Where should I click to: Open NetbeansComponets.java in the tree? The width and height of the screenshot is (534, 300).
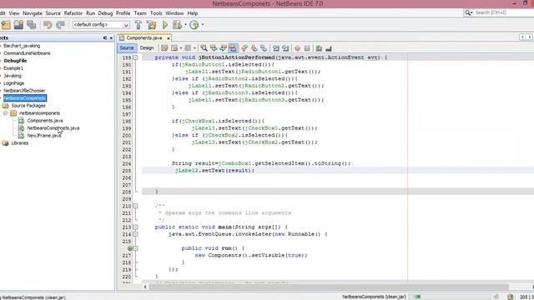tap(53, 127)
